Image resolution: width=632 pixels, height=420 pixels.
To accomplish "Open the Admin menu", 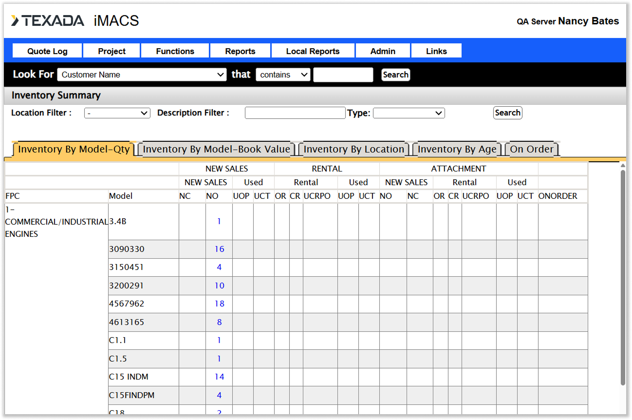I will coord(383,51).
